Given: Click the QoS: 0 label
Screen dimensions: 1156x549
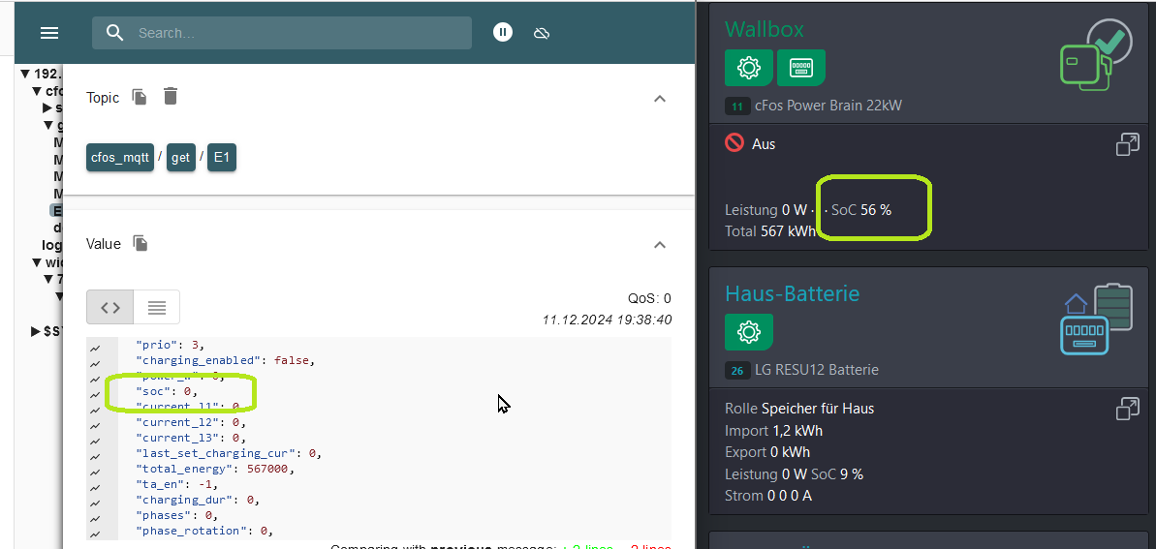Looking at the screenshot, I should [649, 298].
